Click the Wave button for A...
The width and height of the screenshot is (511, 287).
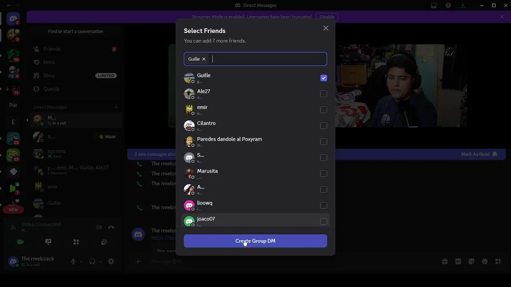pos(108,137)
